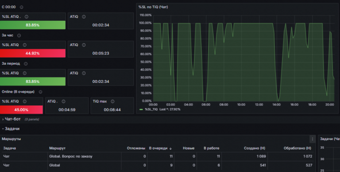340x172 pixels.
Task: Click info icon next to Online (В очереди)
Action: coord(40,92)
